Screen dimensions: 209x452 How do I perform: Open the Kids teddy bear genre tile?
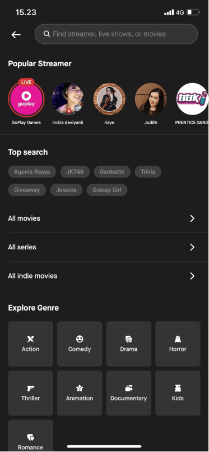pyautogui.click(x=178, y=393)
